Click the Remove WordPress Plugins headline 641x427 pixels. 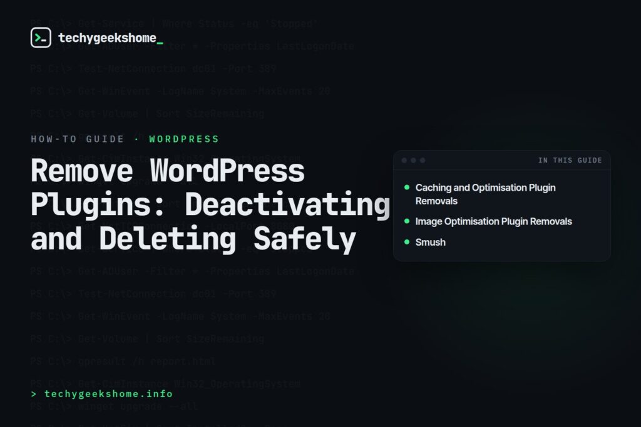(210, 205)
